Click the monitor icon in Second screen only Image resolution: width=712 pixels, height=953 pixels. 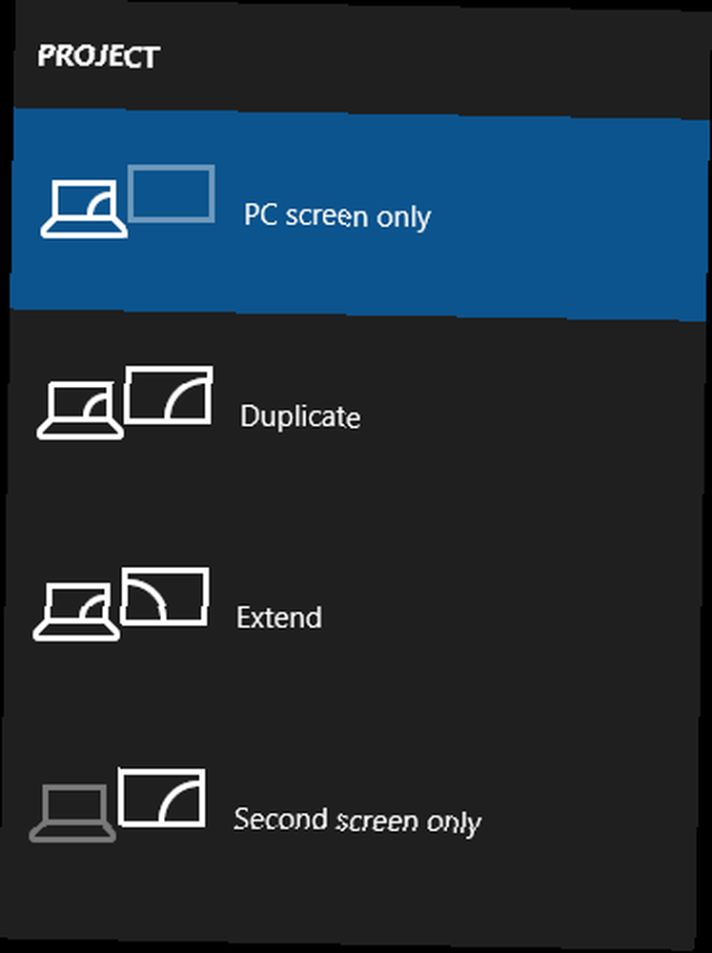(x=161, y=798)
